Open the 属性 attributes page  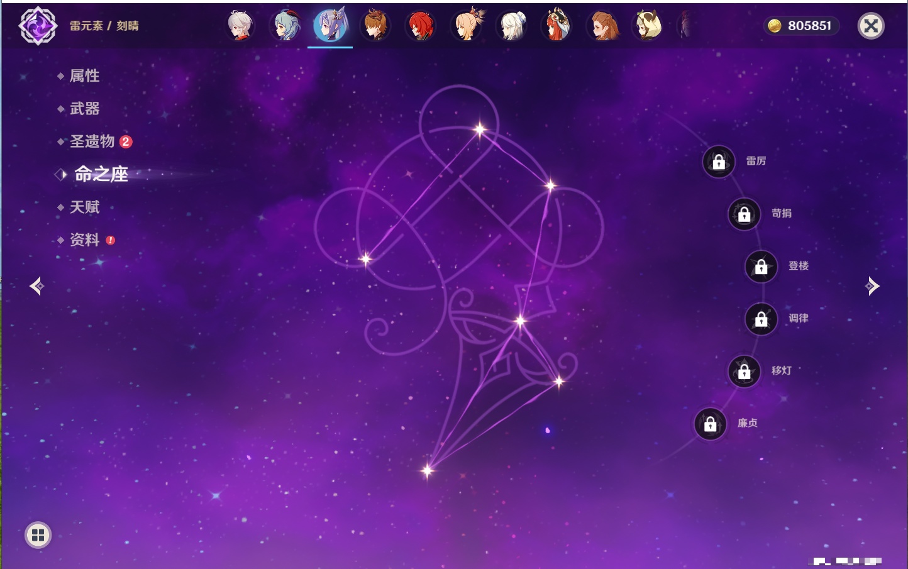(84, 76)
